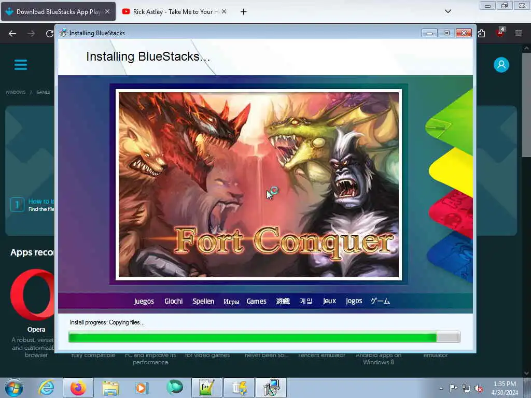531x398 pixels.
Task: Open the website hamburger menu
Action: point(21,65)
